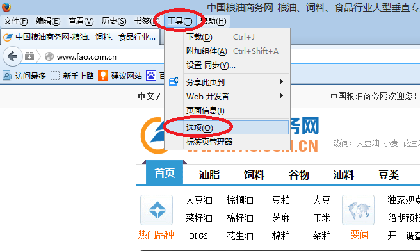Open the 油料 navigation tab
The width and height of the screenshot is (420, 251).
click(x=344, y=175)
